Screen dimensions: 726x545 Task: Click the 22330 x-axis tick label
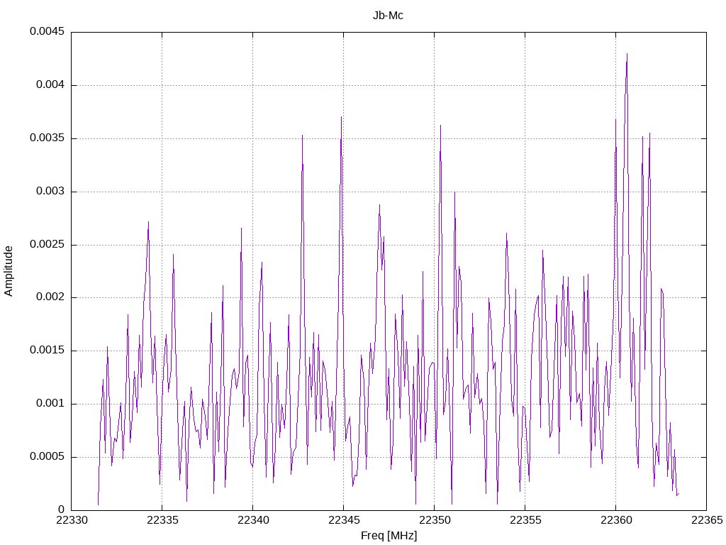(x=72, y=520)
